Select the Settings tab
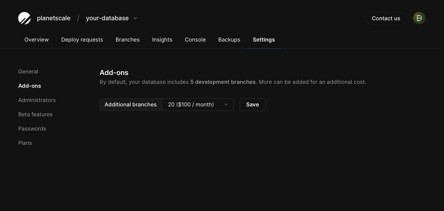This screenshot has width=444, height=211. 264,40
